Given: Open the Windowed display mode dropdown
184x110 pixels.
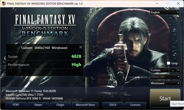Looking at the screenshot, I should click(165, 83).
